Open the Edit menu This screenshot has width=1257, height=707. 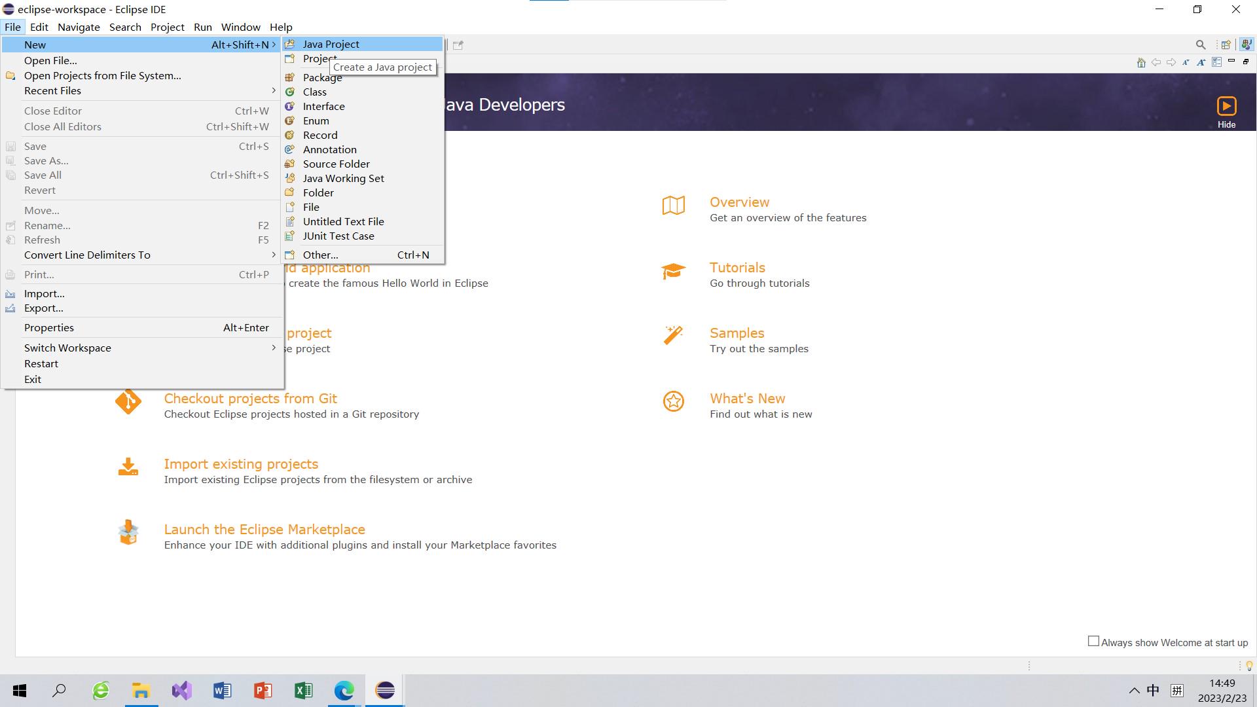39,27
